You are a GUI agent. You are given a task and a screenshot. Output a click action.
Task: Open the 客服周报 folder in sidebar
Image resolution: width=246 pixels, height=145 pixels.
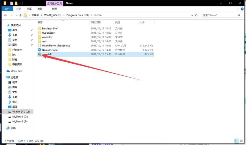click(17, 64)
